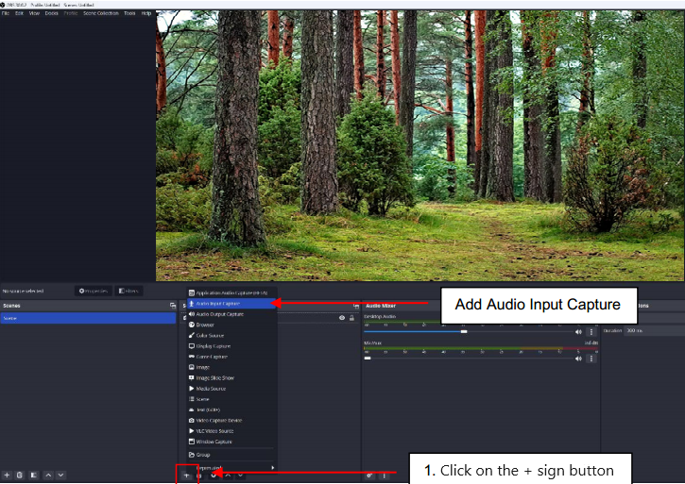The height and width of the screenshot is (484, 685).
Task: Open source Properties button
Action: point(93,291)
